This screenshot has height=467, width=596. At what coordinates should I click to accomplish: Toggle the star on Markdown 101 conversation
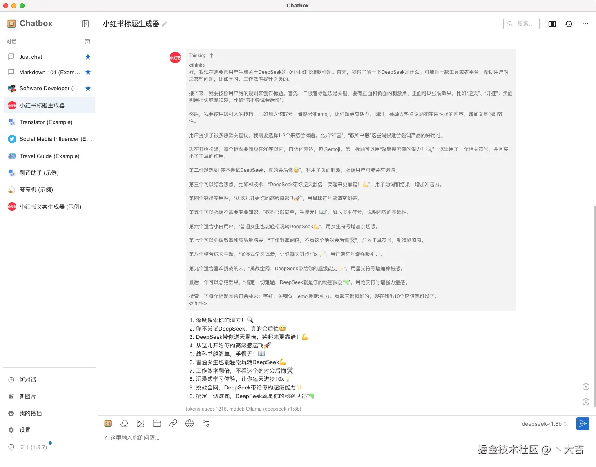click(88, 72)
